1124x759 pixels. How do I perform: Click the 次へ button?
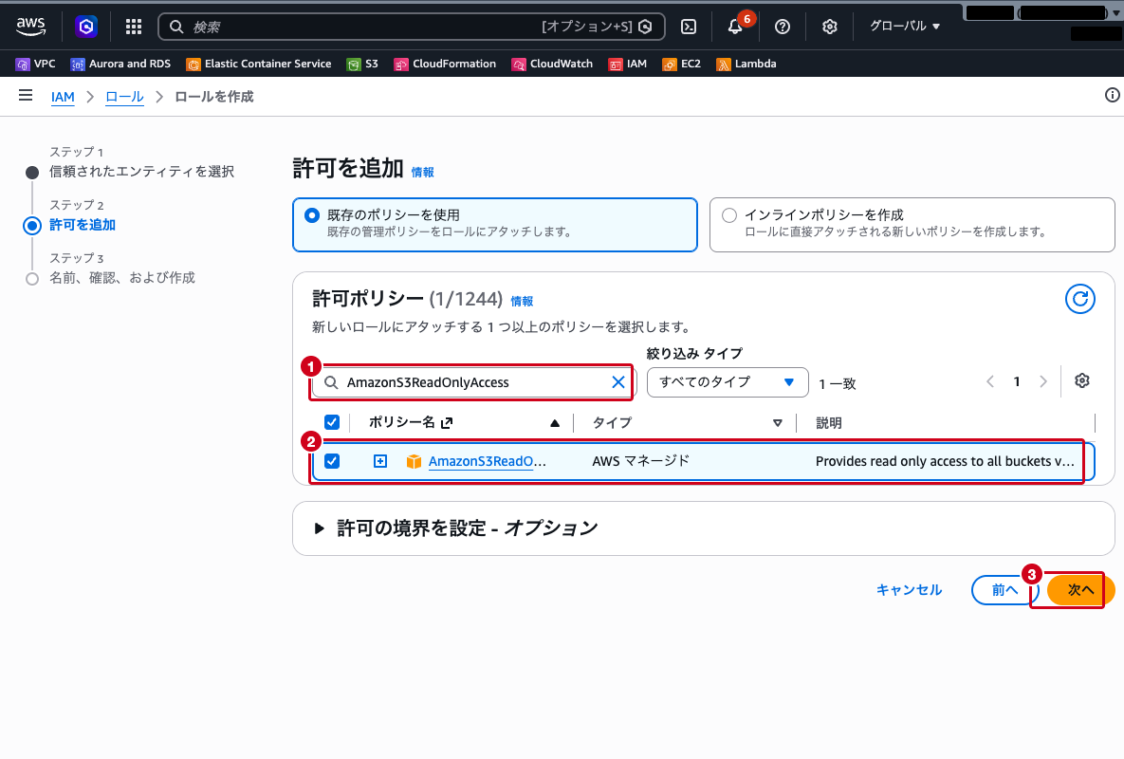point(1080,590)
